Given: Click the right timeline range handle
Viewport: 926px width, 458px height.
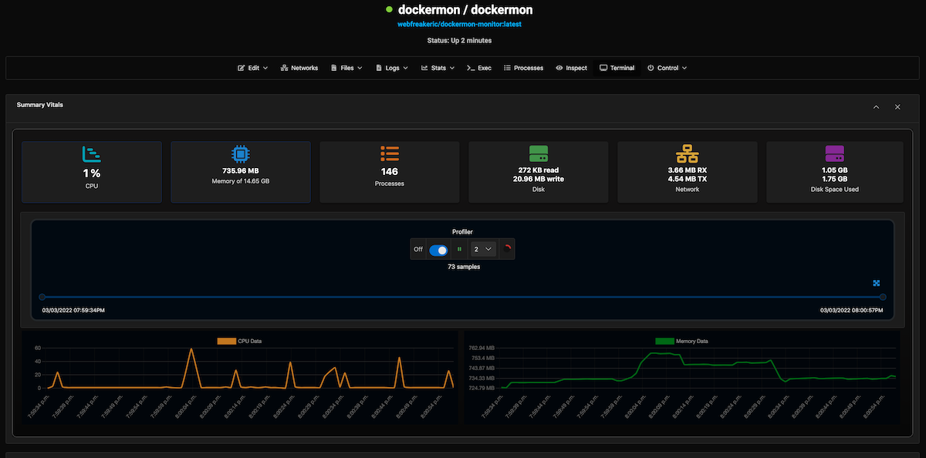Looking at the screenshot, I should pos(883,297).
